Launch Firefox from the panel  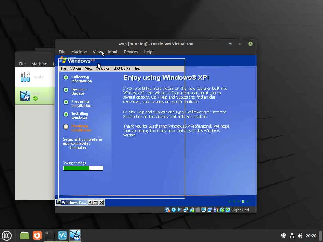point(37,235)
